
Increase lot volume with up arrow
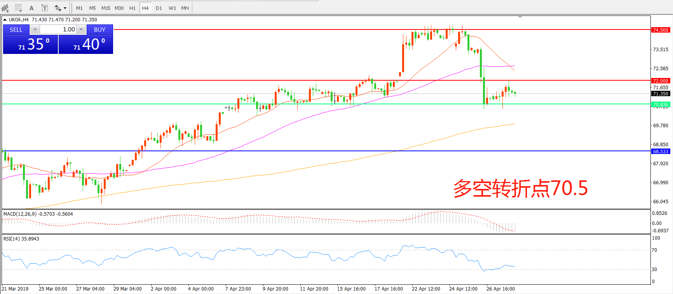(x=81, y=29)
